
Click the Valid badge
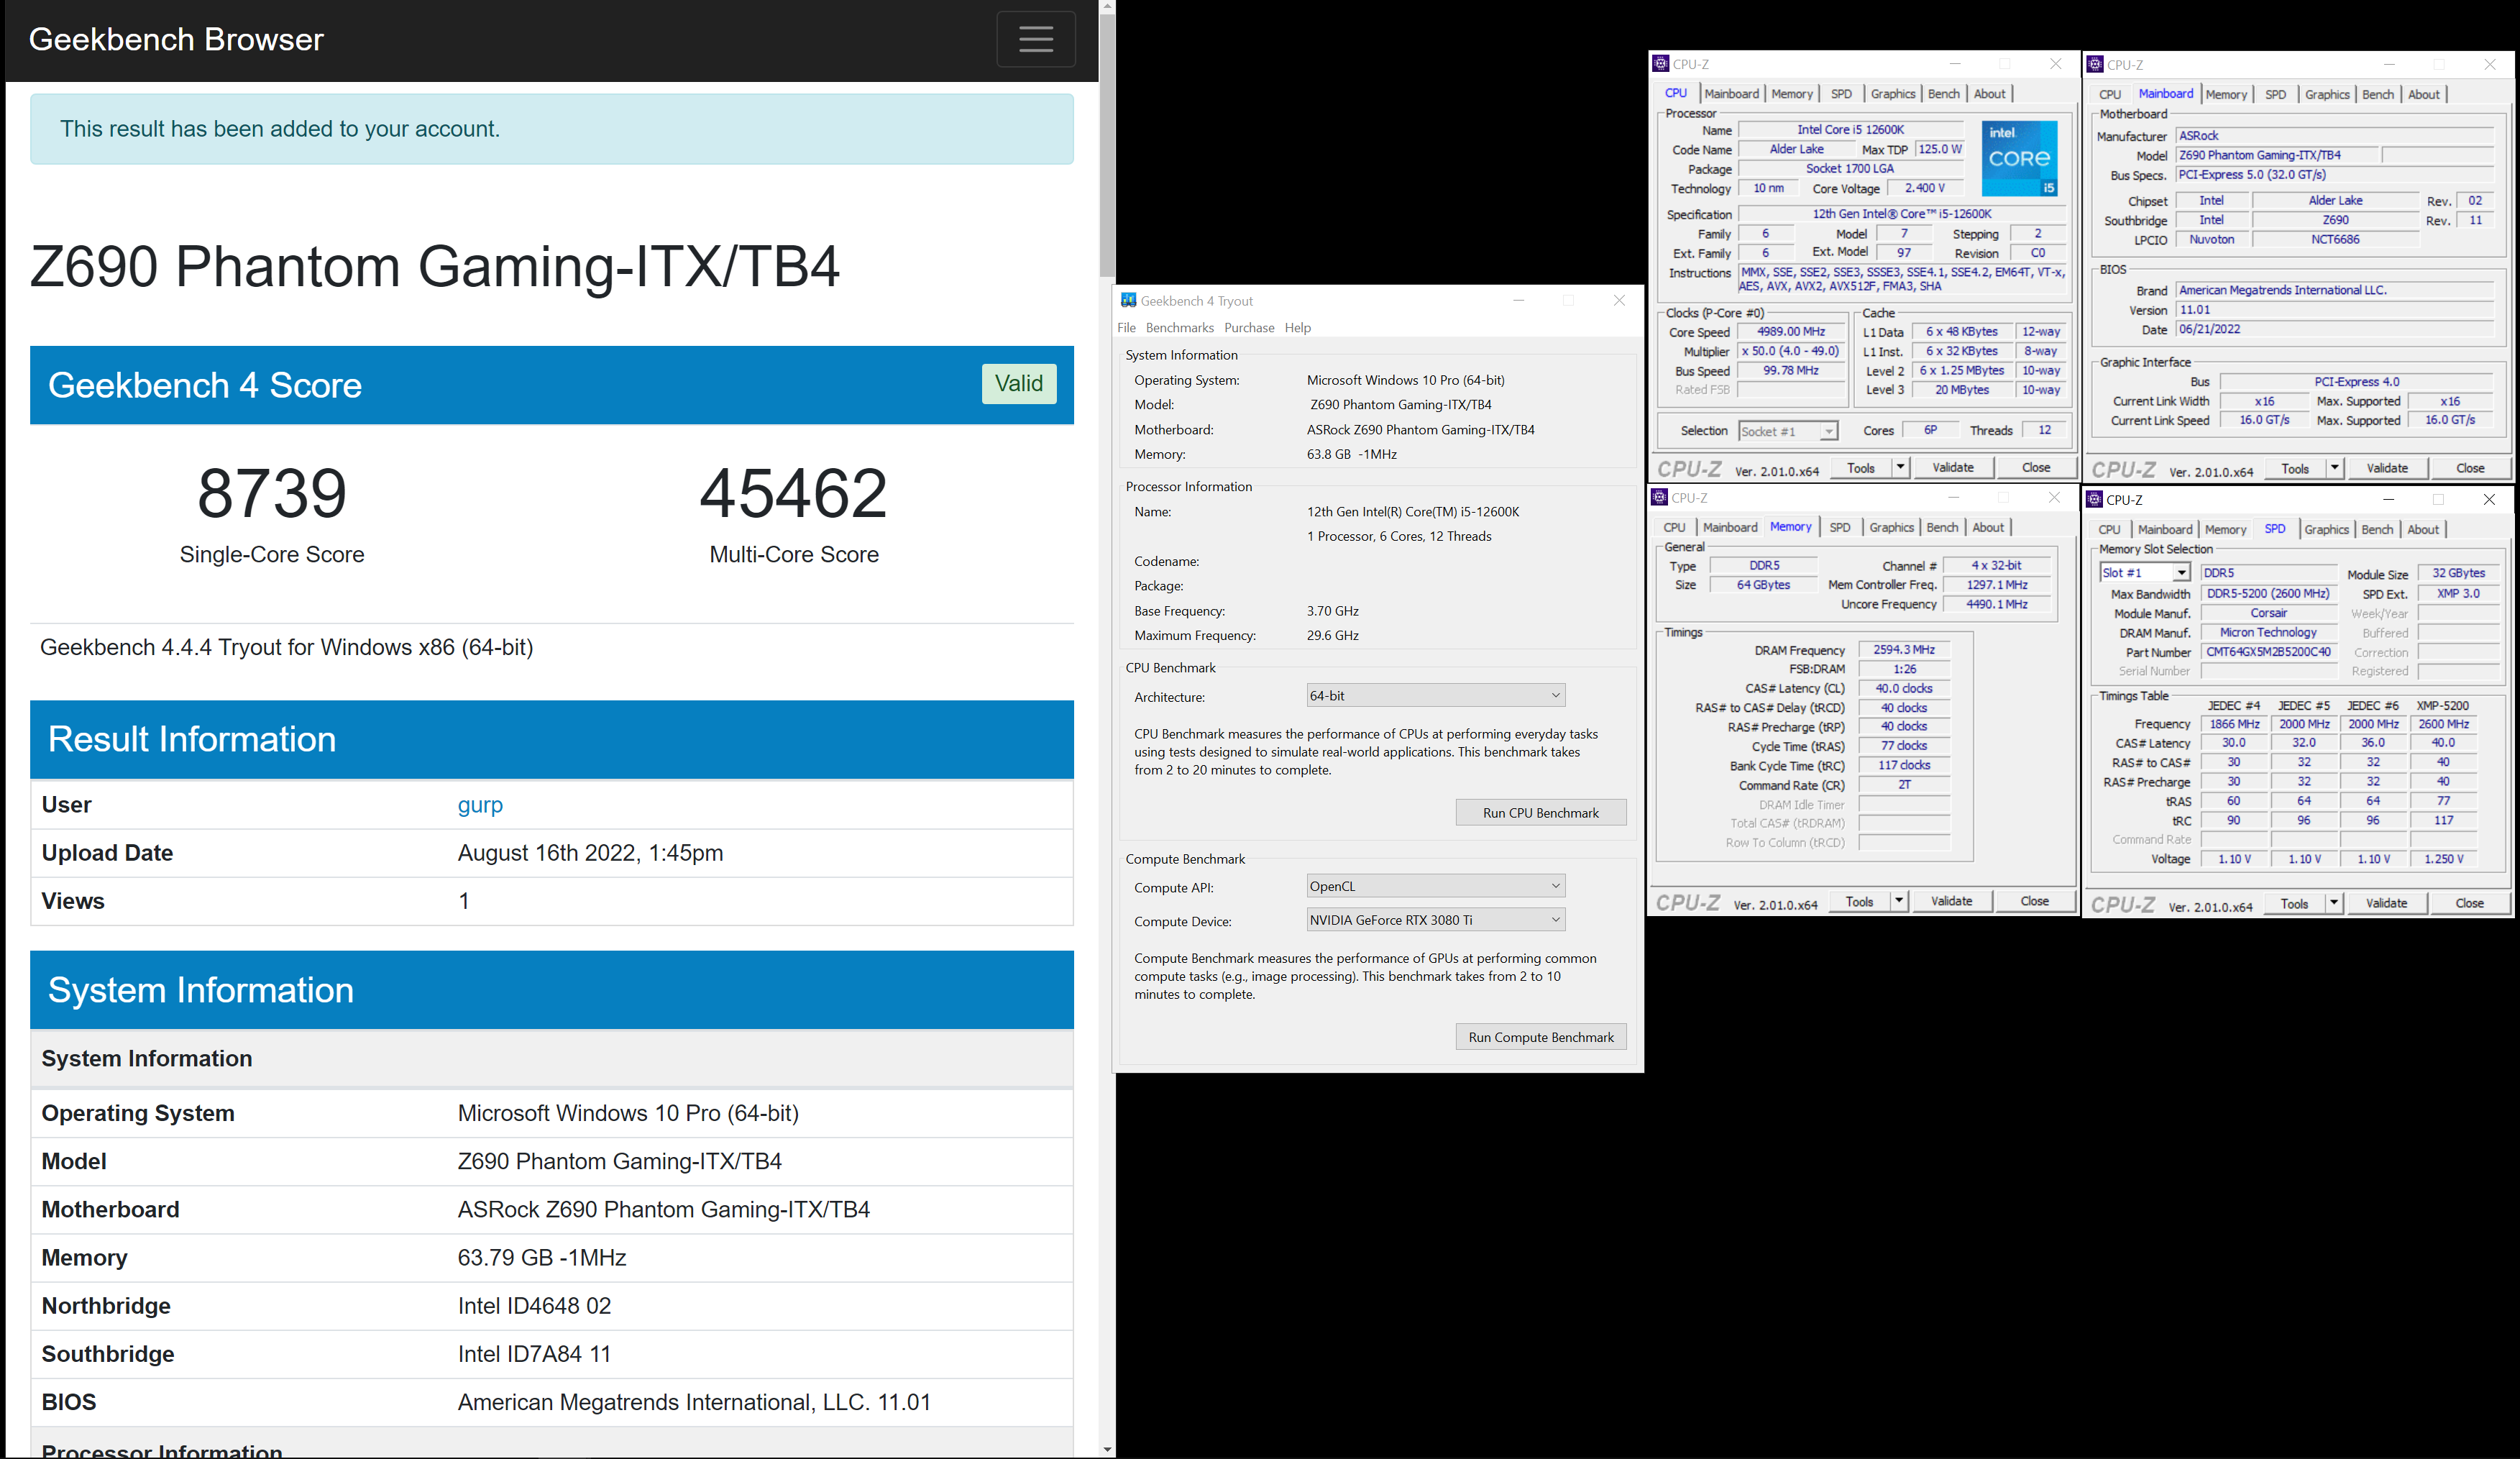pos(1018,383)
